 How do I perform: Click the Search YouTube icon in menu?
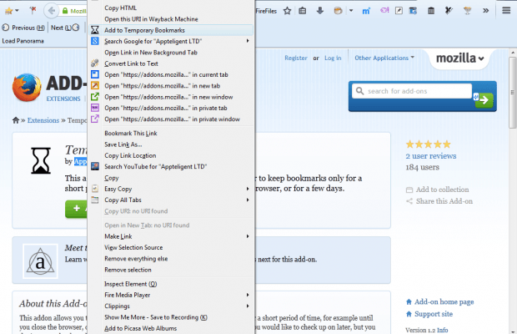coord(94,166)
